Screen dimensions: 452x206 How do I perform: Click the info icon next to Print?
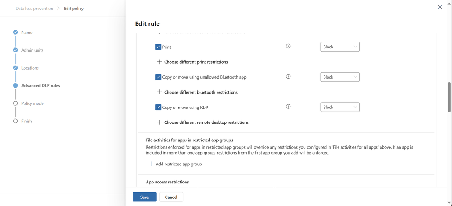[288, 47]
